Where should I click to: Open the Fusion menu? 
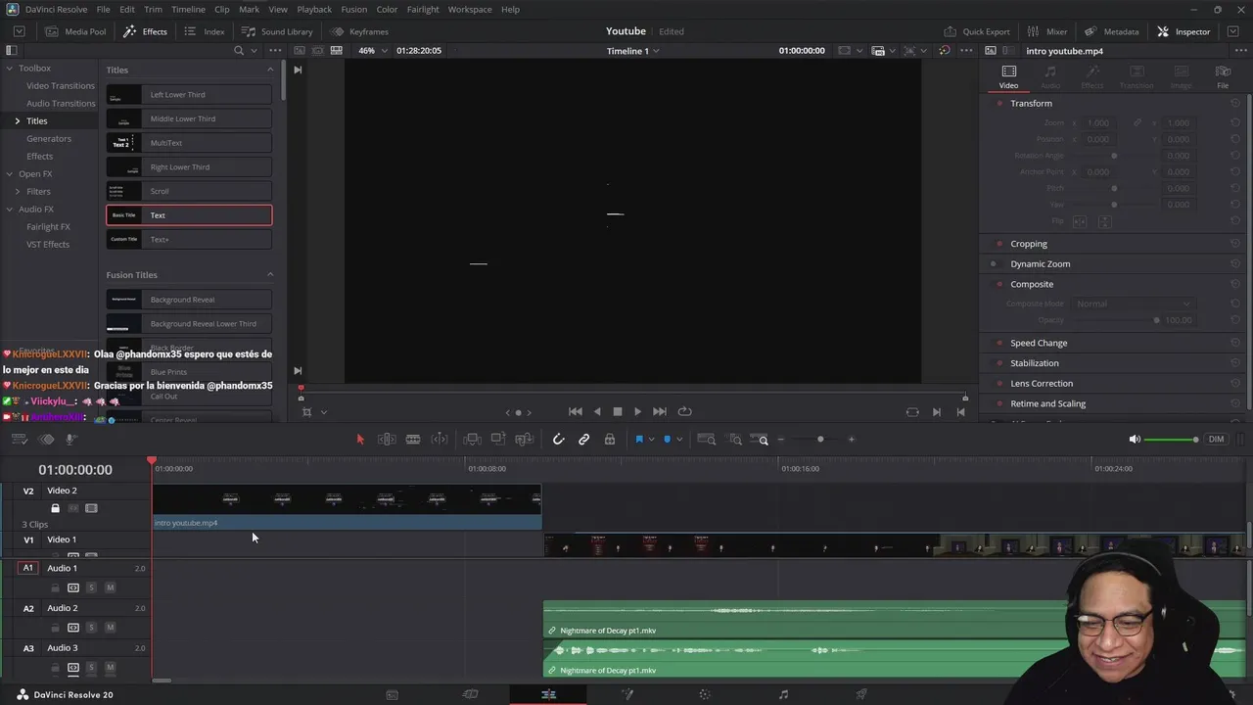[x=354, y=9]
